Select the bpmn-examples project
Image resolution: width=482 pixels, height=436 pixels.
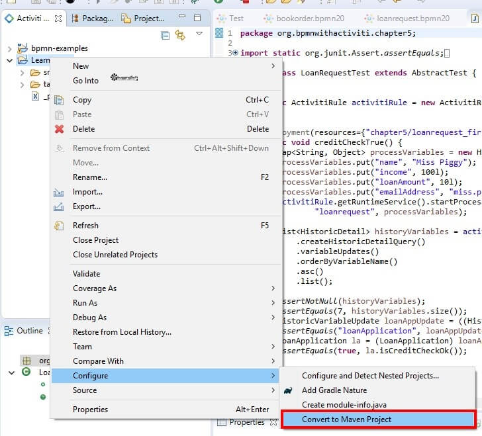60,48
